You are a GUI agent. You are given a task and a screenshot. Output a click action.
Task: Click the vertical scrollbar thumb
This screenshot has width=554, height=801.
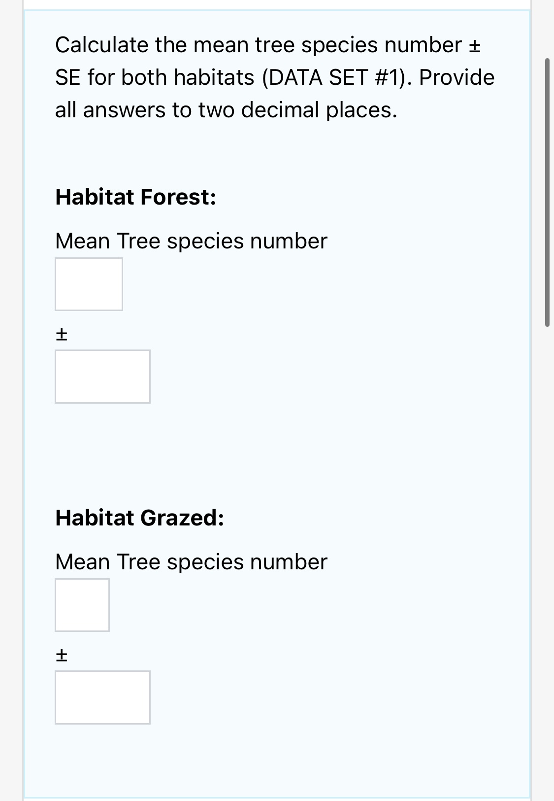tap(547, 192)
